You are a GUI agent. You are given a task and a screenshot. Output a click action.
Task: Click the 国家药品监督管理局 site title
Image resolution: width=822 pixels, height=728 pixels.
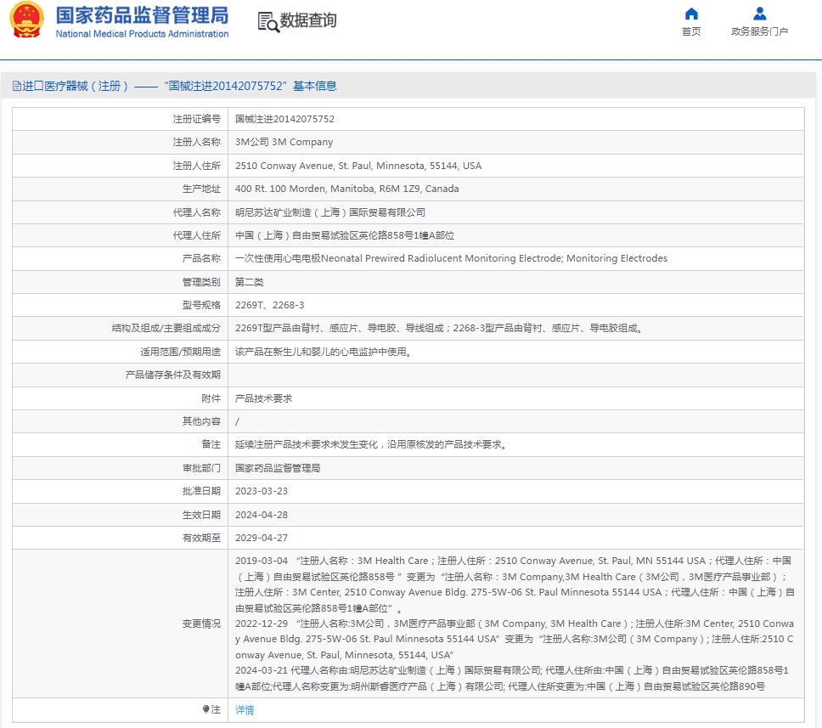(142, 15)
